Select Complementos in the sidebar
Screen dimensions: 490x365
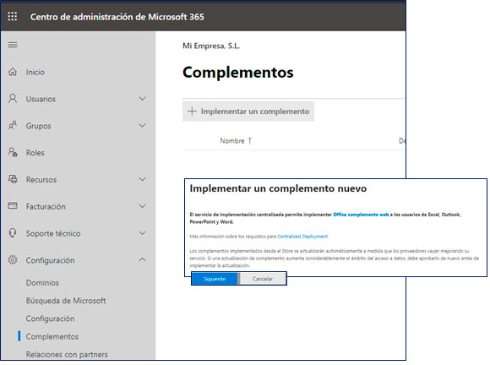(52, 336)
